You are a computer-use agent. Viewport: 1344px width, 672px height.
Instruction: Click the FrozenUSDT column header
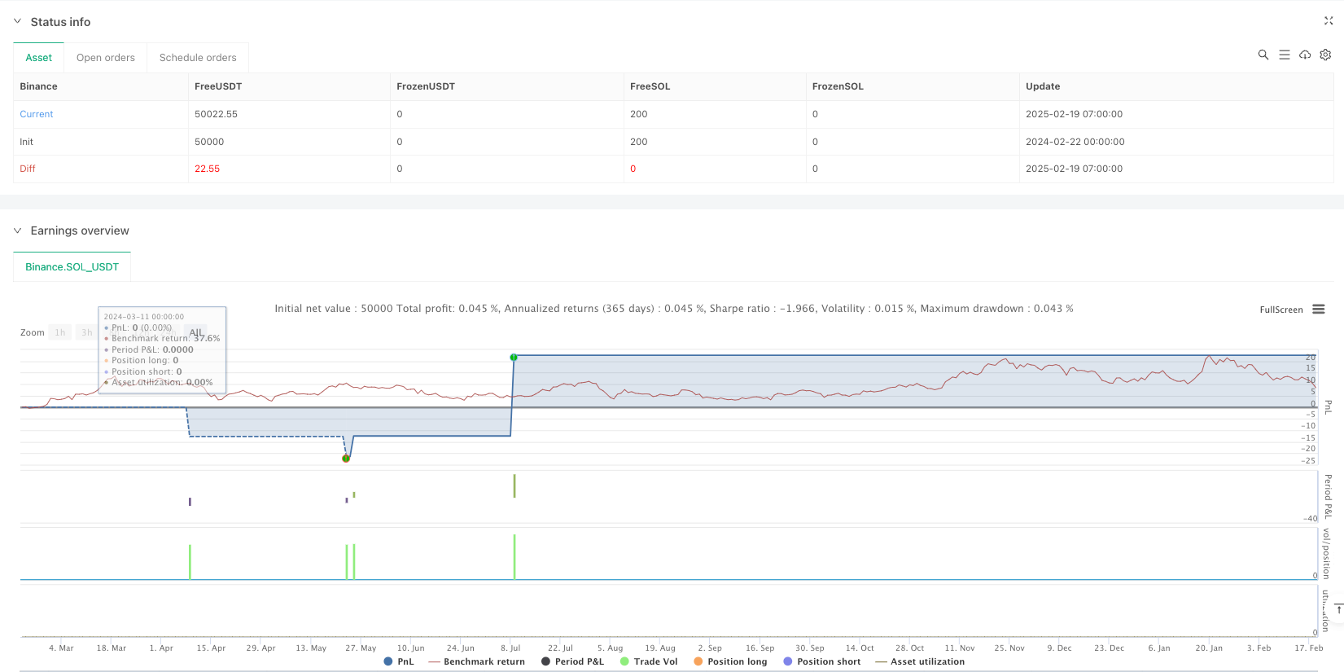(x=426, y=86)
